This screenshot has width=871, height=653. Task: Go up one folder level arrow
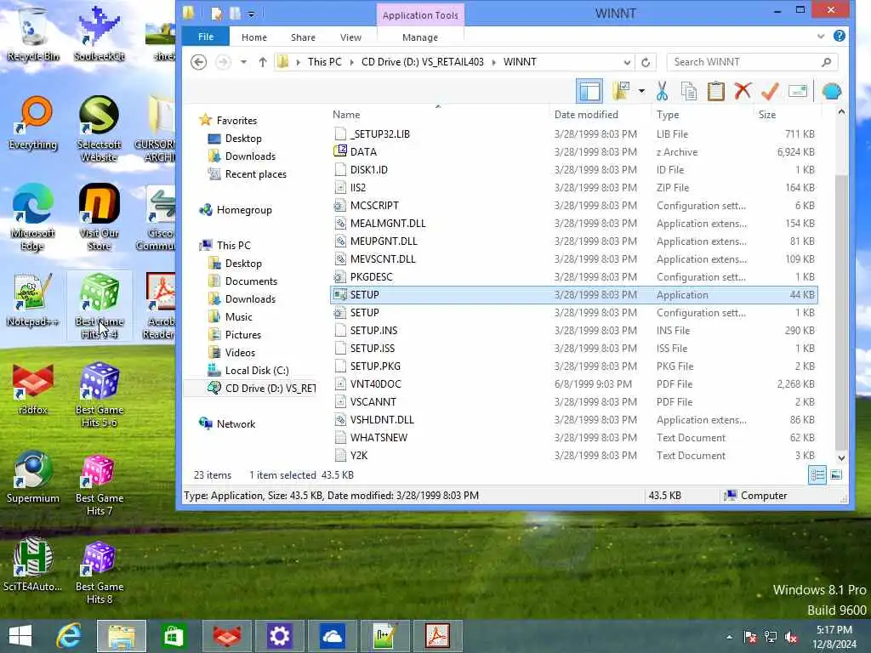click(263, 61)
